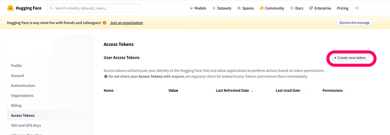390x135 pixels.
Task: Click the Enterprise icon in the navbar
Action: point(311,8)
